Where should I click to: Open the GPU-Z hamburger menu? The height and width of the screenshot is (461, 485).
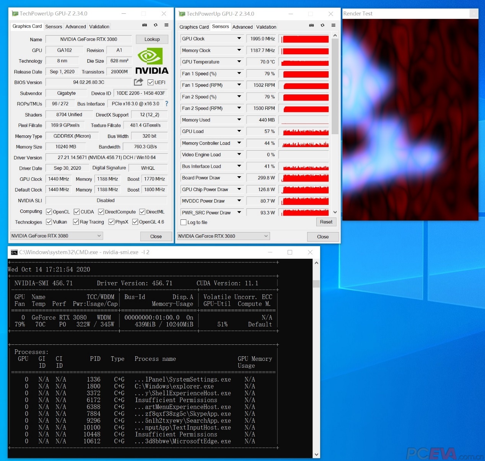coord(166,25)
